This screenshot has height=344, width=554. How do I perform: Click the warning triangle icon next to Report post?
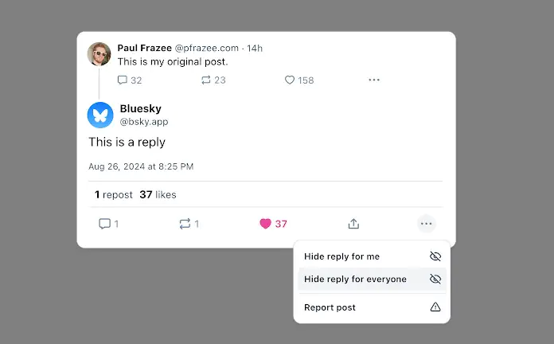point(435,307)
